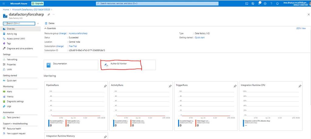Viewport: 311px width, 139px height.
Task: Pin the Integration Runtime Memory chart
Action: pos(105,137)
